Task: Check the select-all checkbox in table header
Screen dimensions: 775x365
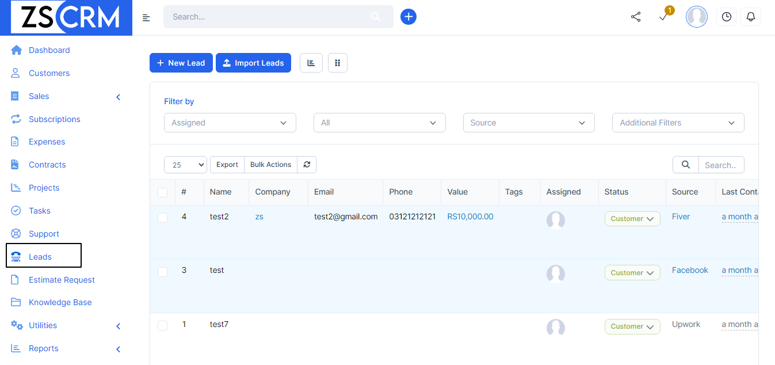Action: (162, 192)
